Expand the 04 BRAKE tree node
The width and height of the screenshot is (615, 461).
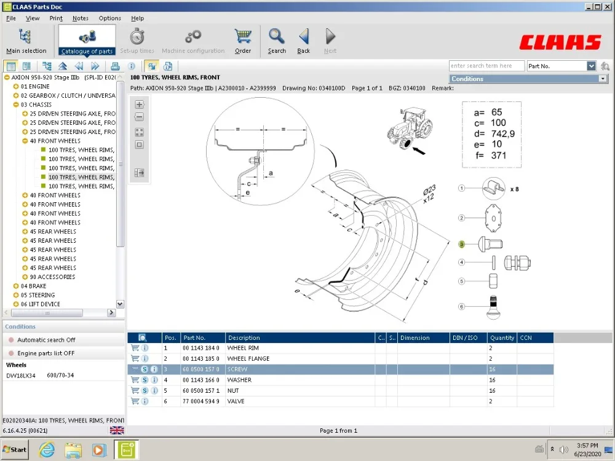(x=16, y=286)
